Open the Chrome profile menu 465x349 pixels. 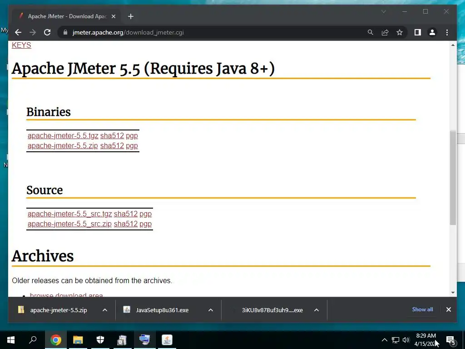pos(432,32)
